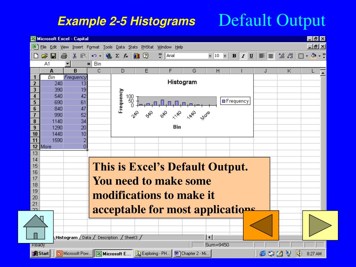Image resolution: width=356 pixels, height=267 pixels.
Task: Click the AutoSum sigma icon
Action: pos(117,56)
